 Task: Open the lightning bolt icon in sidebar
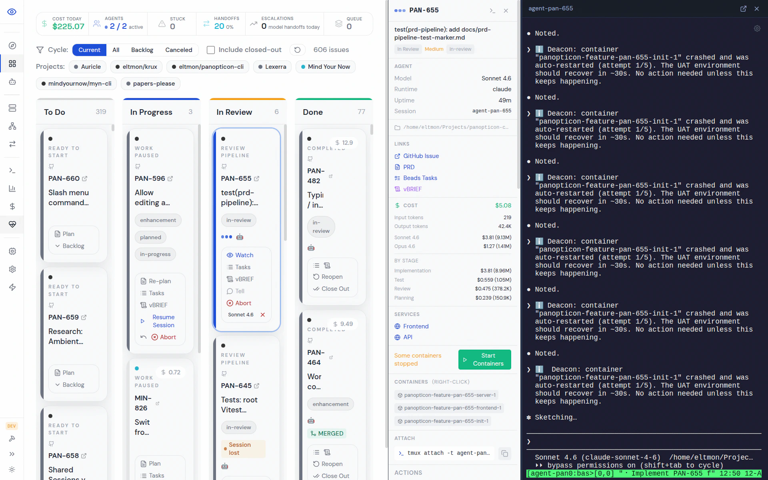click(x=12, y=287)
